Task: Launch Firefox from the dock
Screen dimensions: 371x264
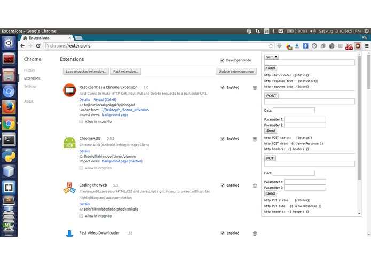Action: pos(9,107)
